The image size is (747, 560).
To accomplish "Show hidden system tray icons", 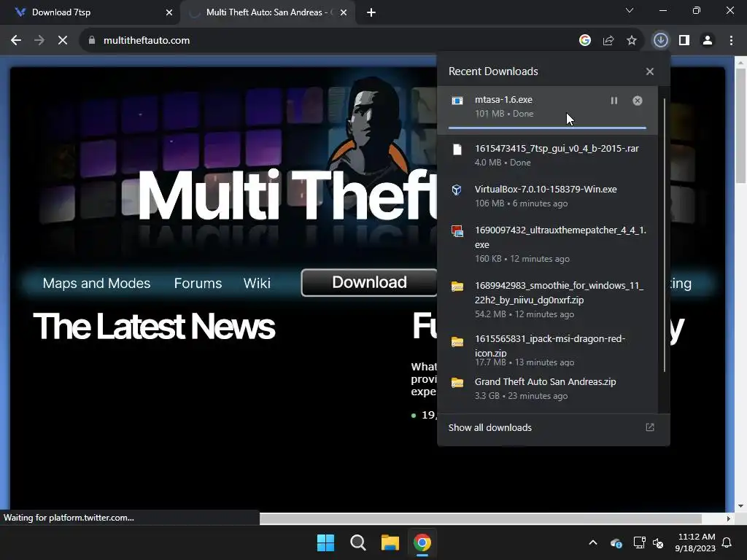I will (x=593, y=542).
